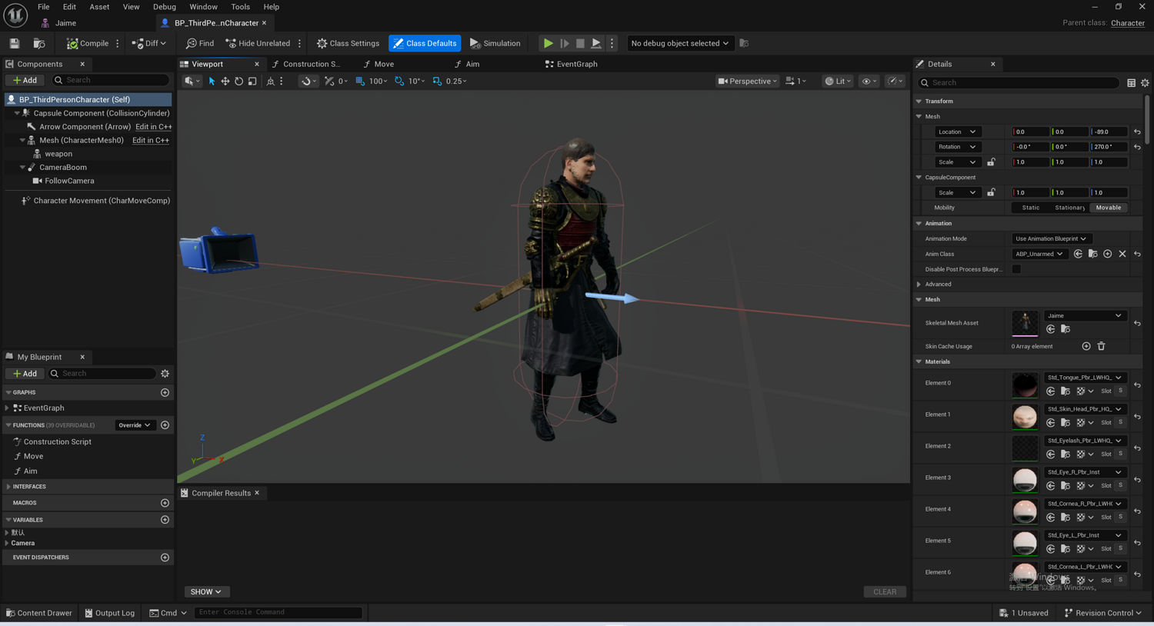Empty the Skin Cache Usage array
This screenshot has height=626, width=1154.
1101,346
